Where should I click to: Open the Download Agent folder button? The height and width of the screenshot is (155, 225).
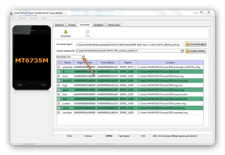tap(196, 44)
